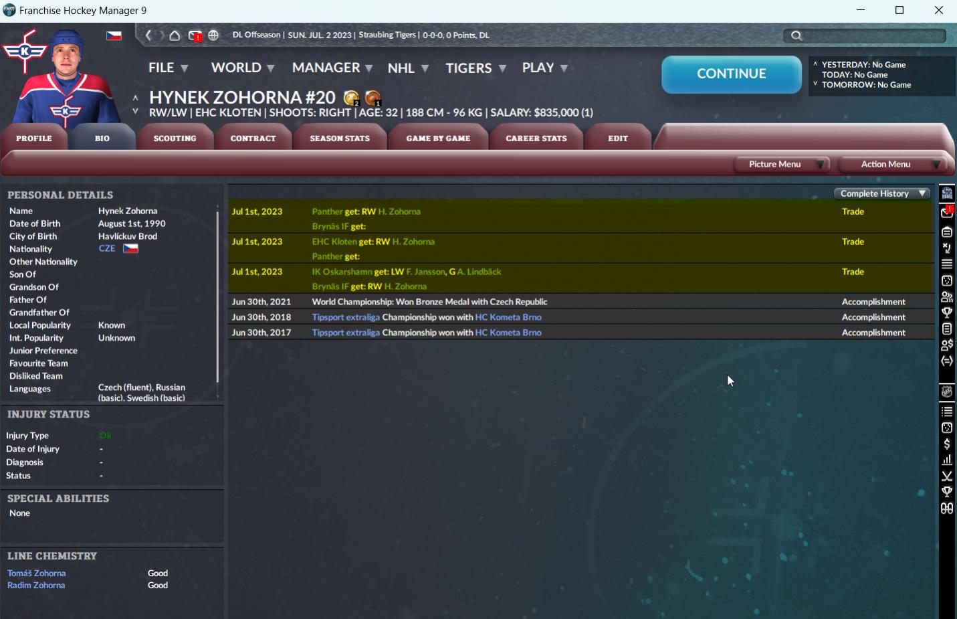
Task: Select the World Championship bronze medal row
Action: (581, 302)
